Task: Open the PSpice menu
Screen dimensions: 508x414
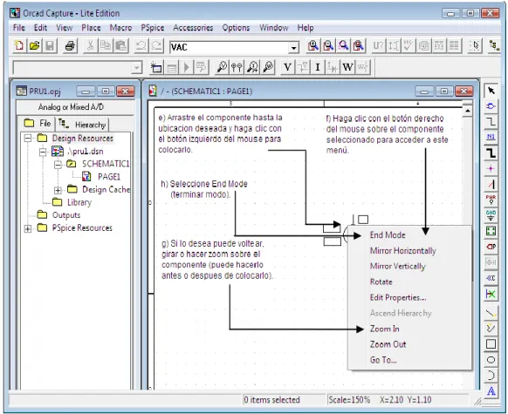Action: pos(152,28)
